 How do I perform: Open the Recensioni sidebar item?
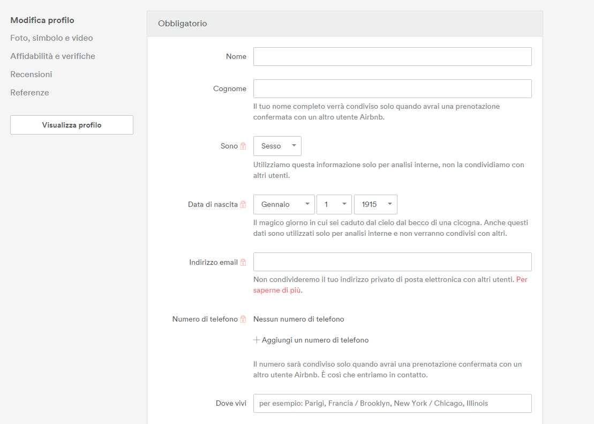31,75
